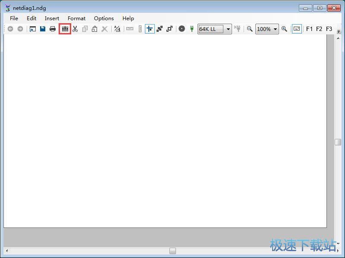Open the Format menu
The width and height of the screenshot is (345, 258).
pyautogui.click(x=77, y=18)
